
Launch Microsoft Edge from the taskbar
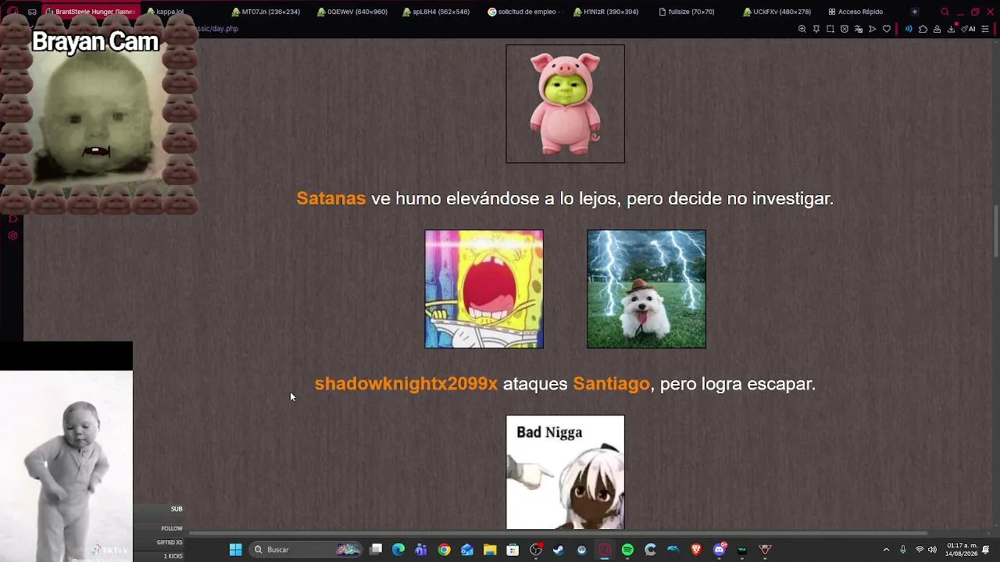click(x=398, y=550)
